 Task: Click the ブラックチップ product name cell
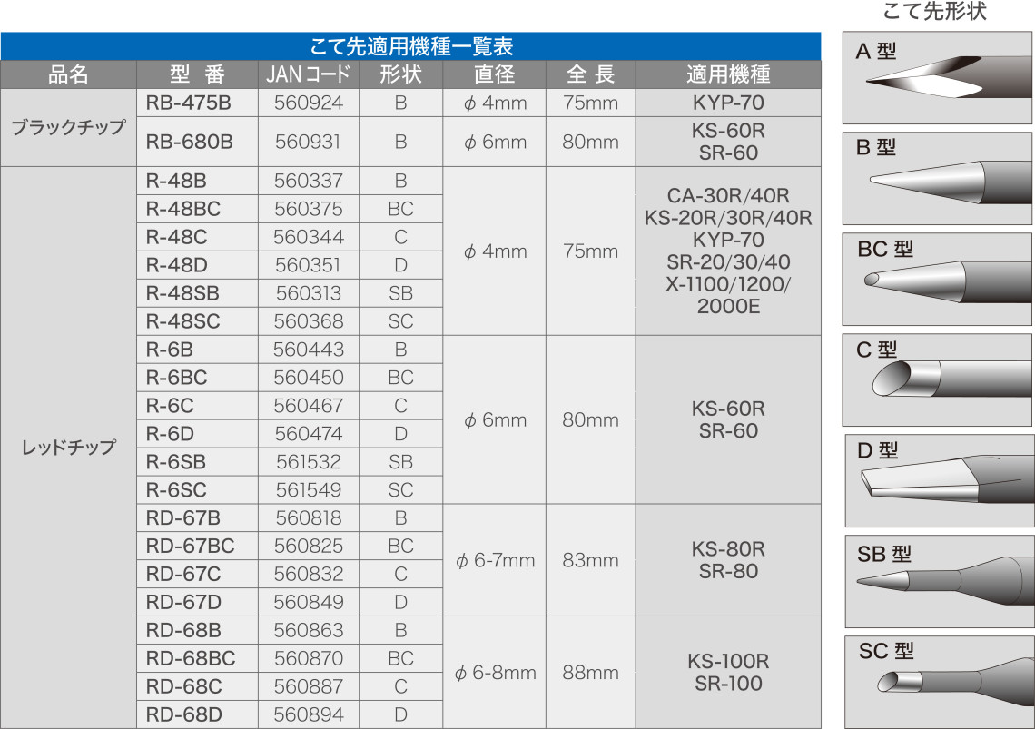point(69,128)
